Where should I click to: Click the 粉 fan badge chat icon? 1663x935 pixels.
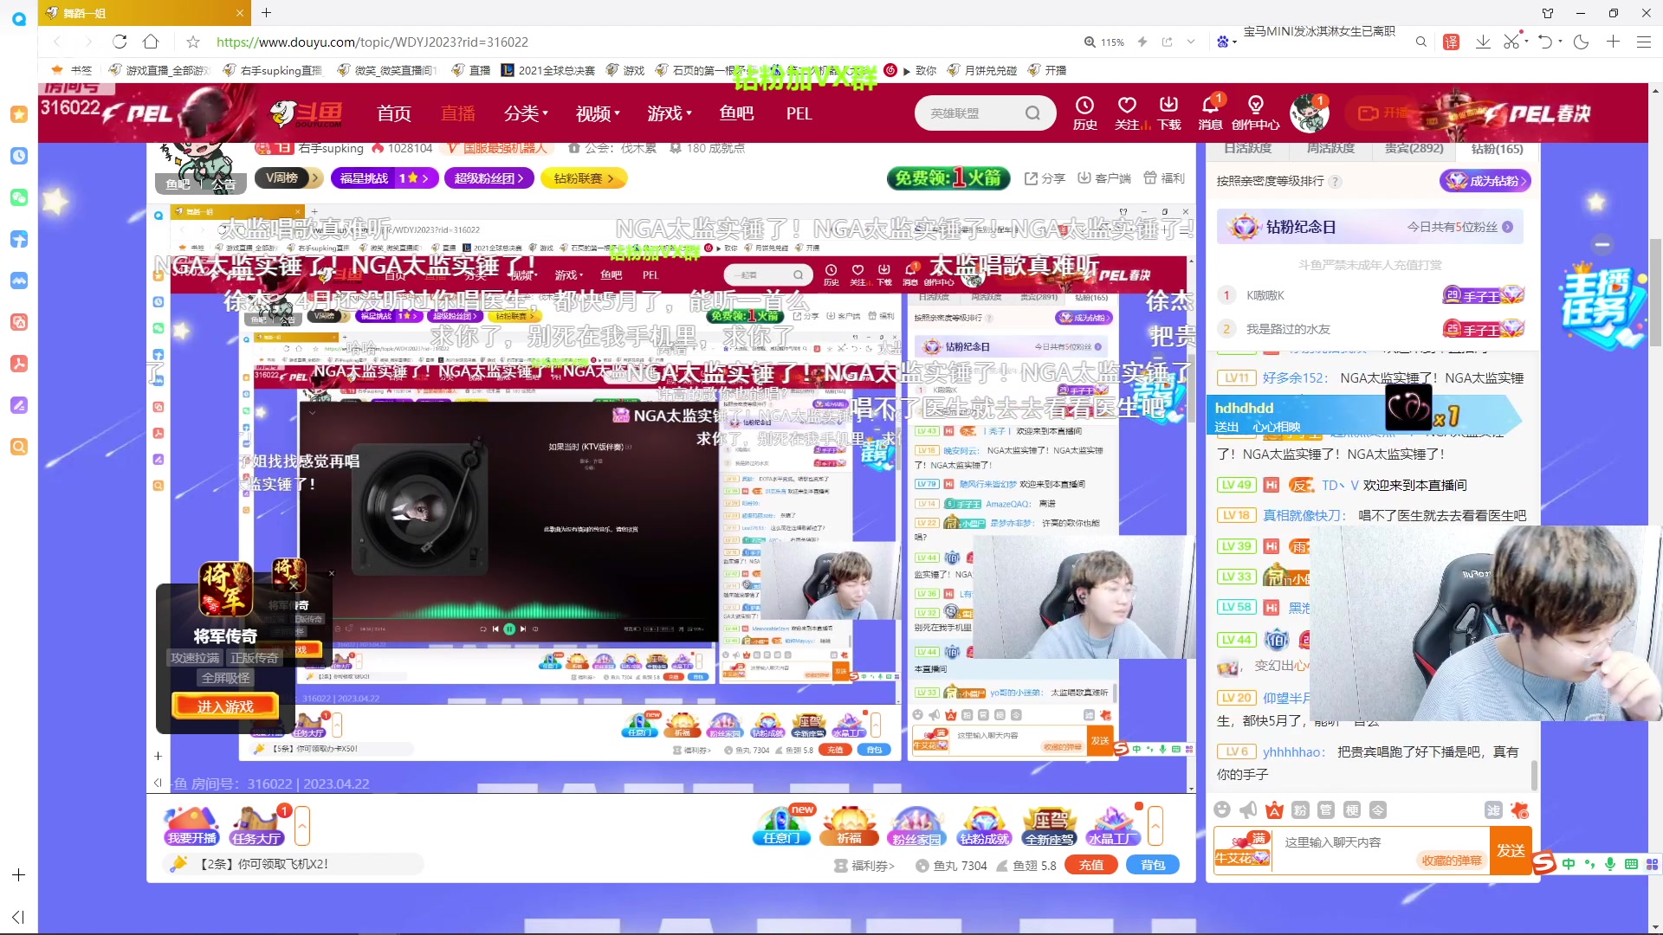point(1300,809)
